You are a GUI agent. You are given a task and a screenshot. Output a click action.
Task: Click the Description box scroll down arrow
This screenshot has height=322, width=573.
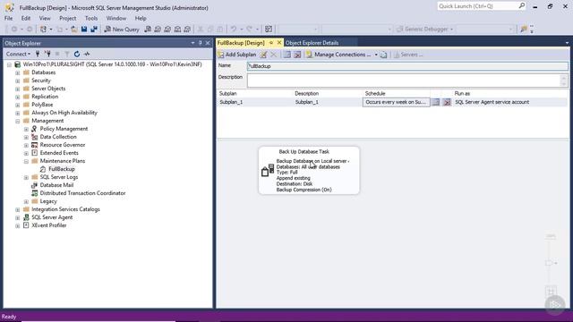click(564, 84)
